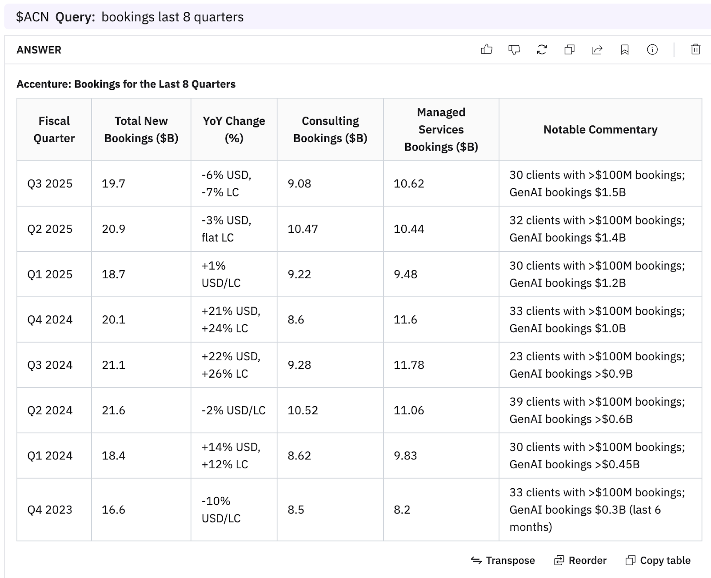Screen dimensions: 711x578
Task: Click Managed Services Bookings header
Action: pos(441,130)
